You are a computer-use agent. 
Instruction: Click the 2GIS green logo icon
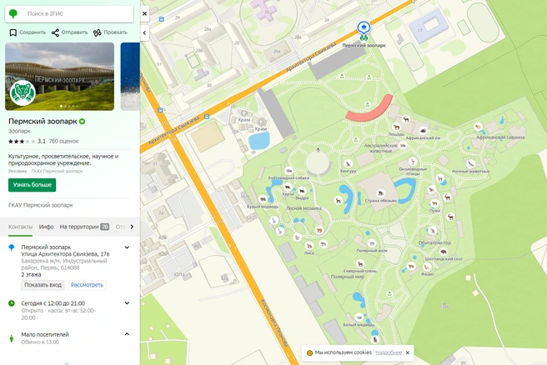pyautogui.click(x=13, y=14)
